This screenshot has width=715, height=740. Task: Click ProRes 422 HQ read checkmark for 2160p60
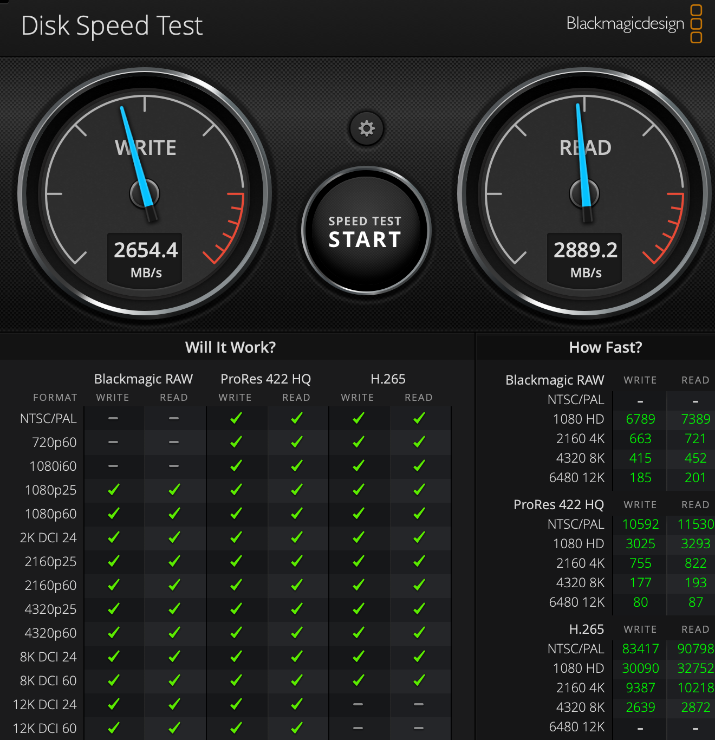296,585
